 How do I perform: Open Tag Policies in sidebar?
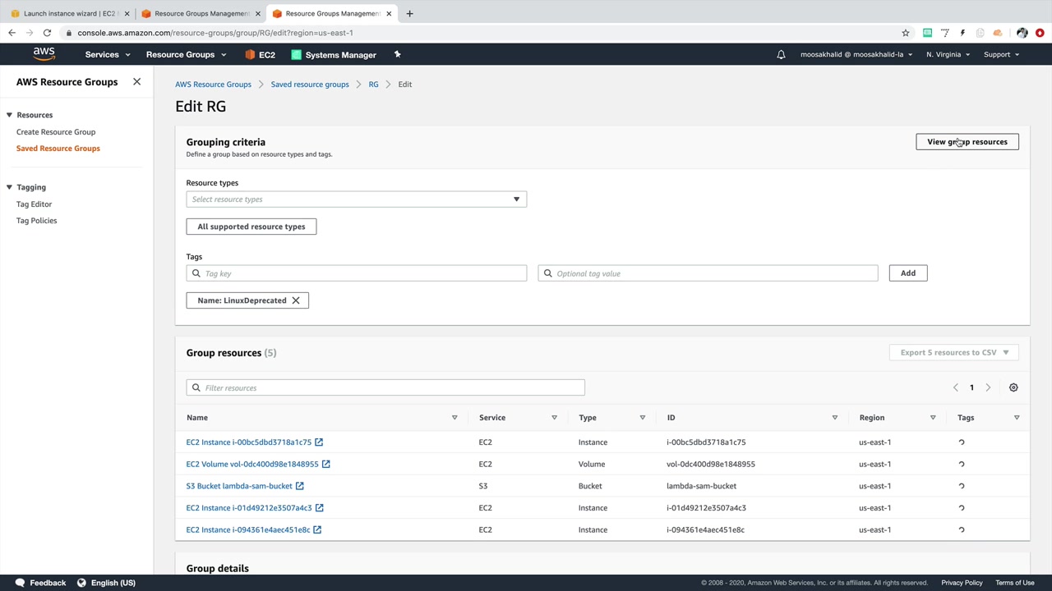click(37, 221)
